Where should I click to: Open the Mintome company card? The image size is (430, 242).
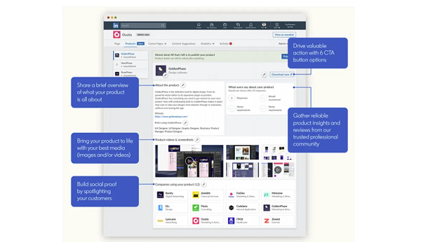(278, 195)
